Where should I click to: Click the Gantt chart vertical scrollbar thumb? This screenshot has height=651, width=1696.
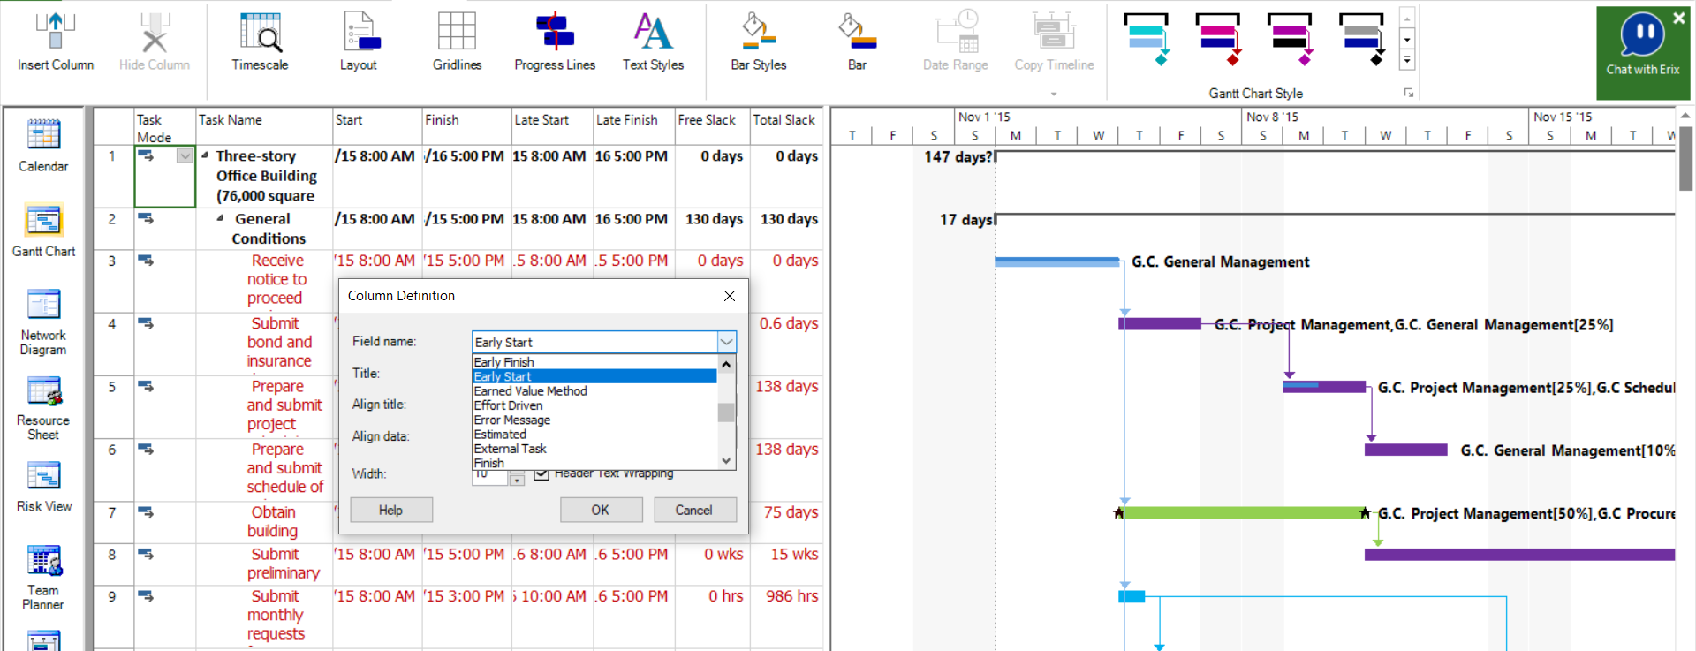pos(1685,158)
